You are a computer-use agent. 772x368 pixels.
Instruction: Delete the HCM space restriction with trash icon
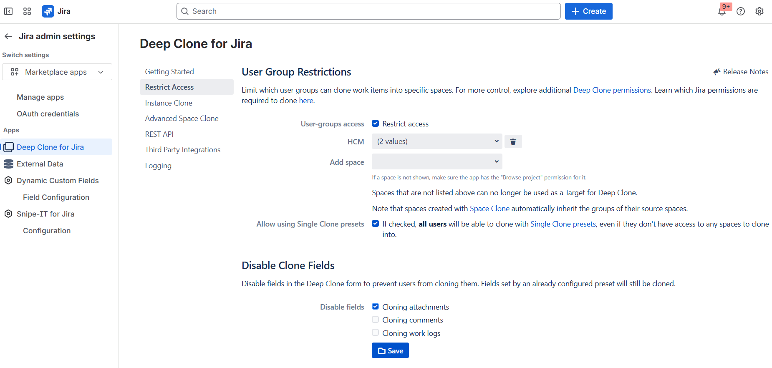coord(513,142)
